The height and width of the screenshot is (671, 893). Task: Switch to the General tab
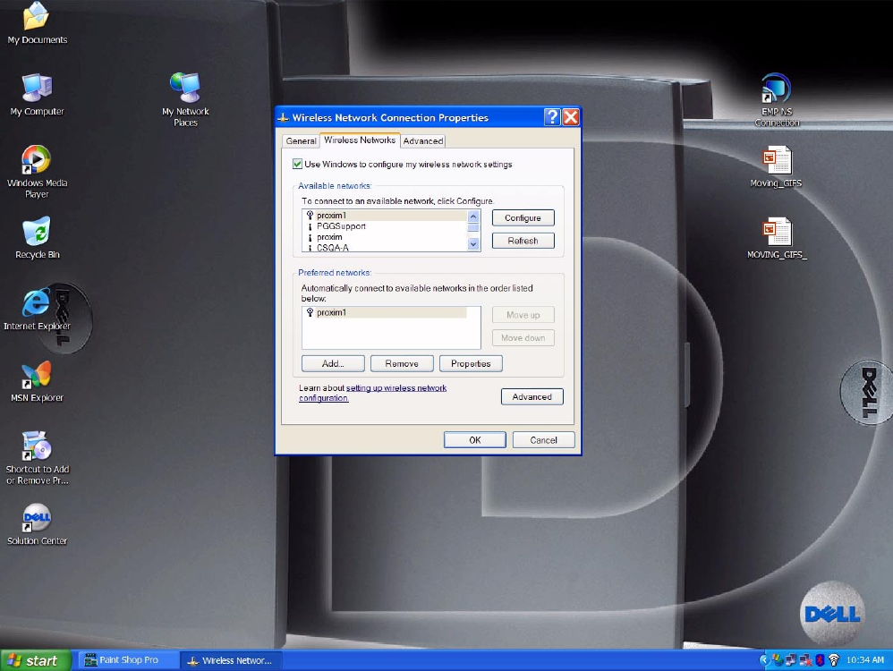click(302, 140)
